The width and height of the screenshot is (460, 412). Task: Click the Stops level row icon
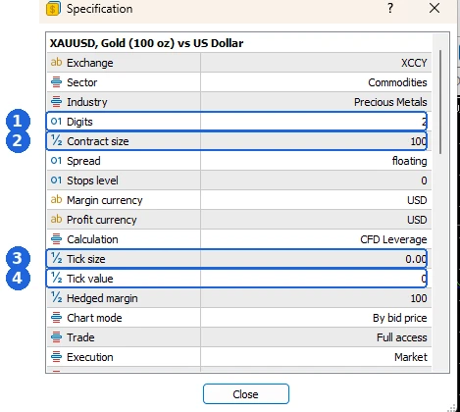[56, 180]
